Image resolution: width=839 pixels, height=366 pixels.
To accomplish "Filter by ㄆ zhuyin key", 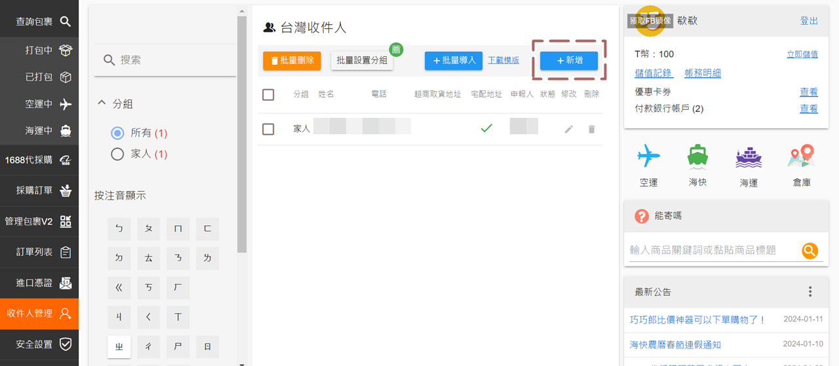I will pyautogui.click(x=149, y=229).
